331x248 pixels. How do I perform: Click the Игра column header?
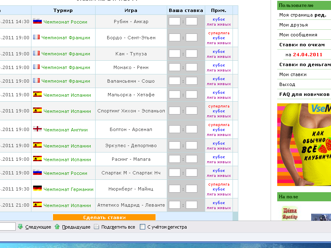131,10
